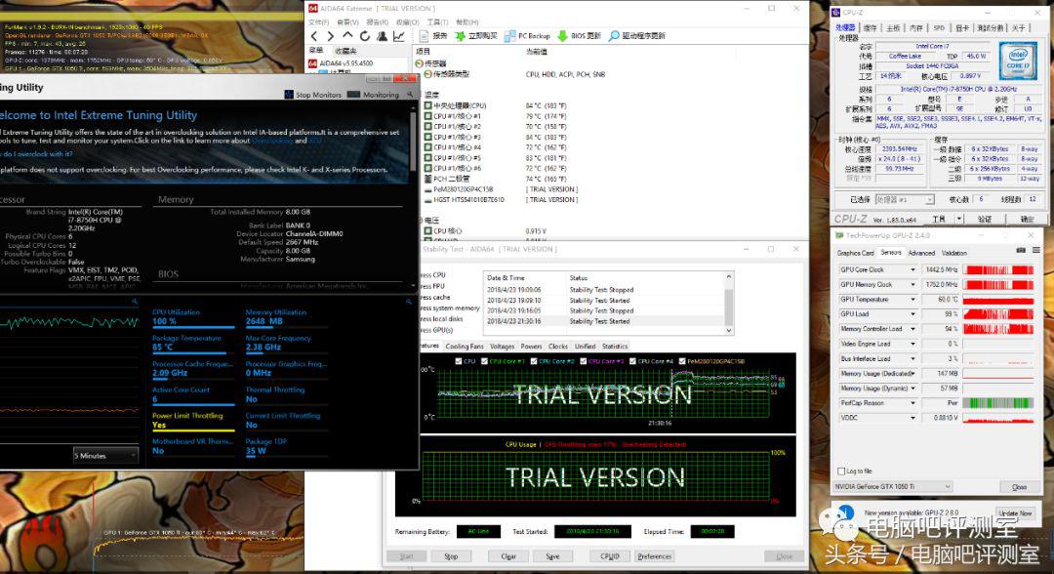Switch to the Advanced tab in GPU-Z
Image resolution: width=1054 pixels, height=574 pixels.
tap(921, 253)
